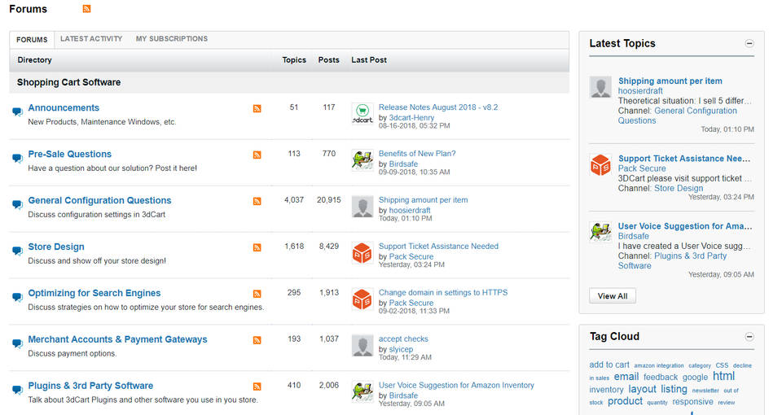Click the 'html' tag in Tag Cloud
782x415 pixels.
(723, 376)
